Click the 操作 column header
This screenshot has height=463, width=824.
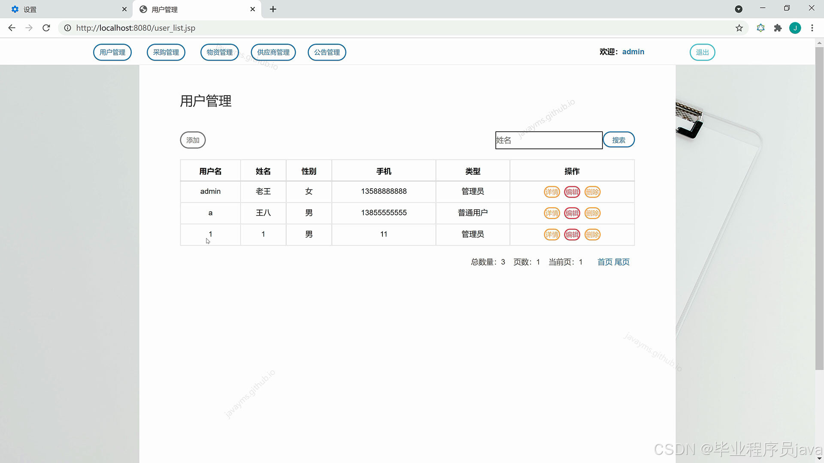point(572,171)
